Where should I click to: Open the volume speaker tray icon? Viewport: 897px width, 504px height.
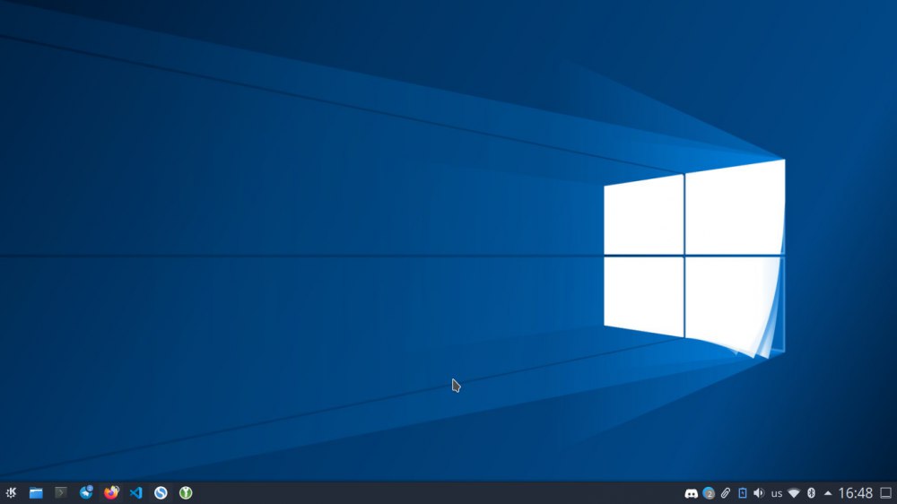(759, 493)
